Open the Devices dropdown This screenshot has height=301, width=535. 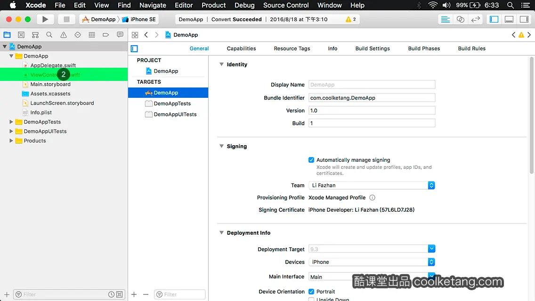pos(372,262)
